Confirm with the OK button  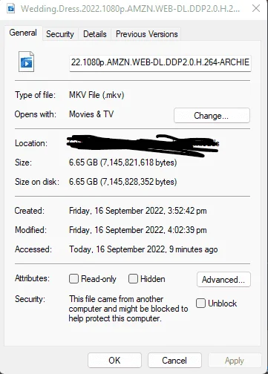tap(114, 361)
